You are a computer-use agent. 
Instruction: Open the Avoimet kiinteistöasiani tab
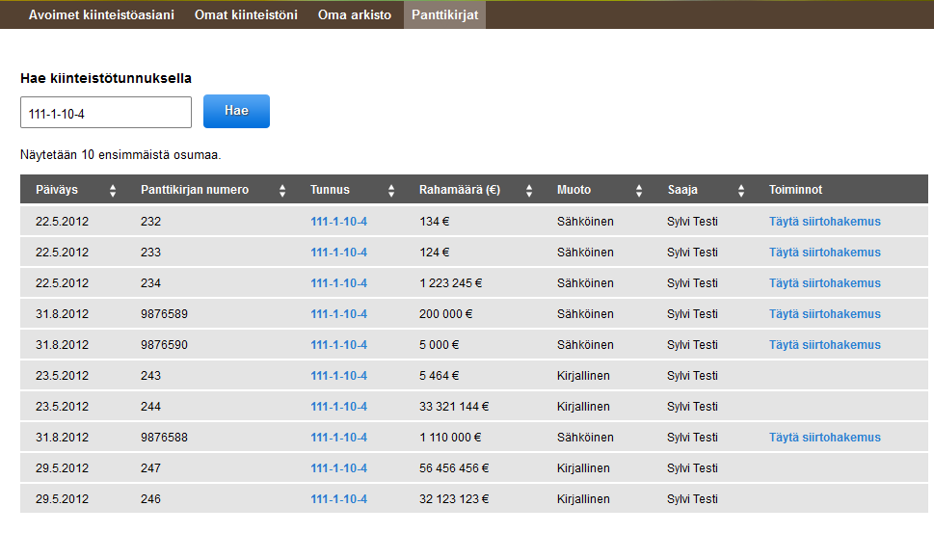[101, 14]
